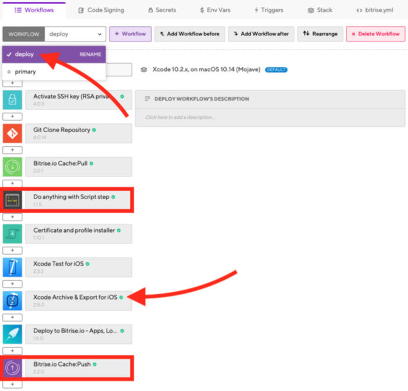This screenshot has width=408, height=391.
Task: Select the Bitrise.io Cache:Pull step card
Action: pos(79,167)
